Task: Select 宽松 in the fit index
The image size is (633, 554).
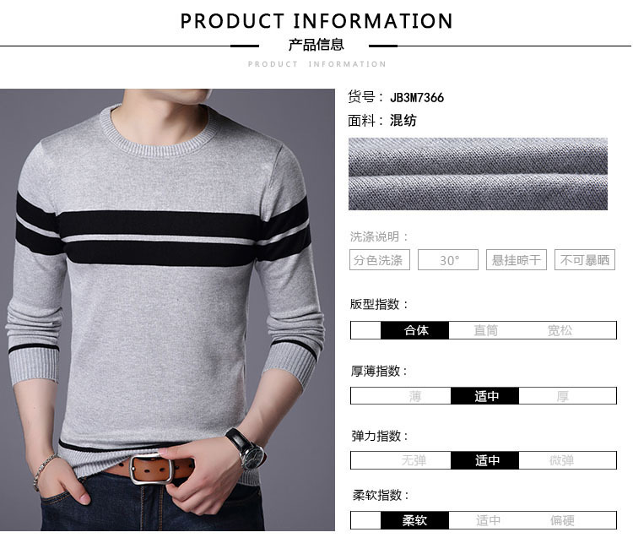Action: 560,330
